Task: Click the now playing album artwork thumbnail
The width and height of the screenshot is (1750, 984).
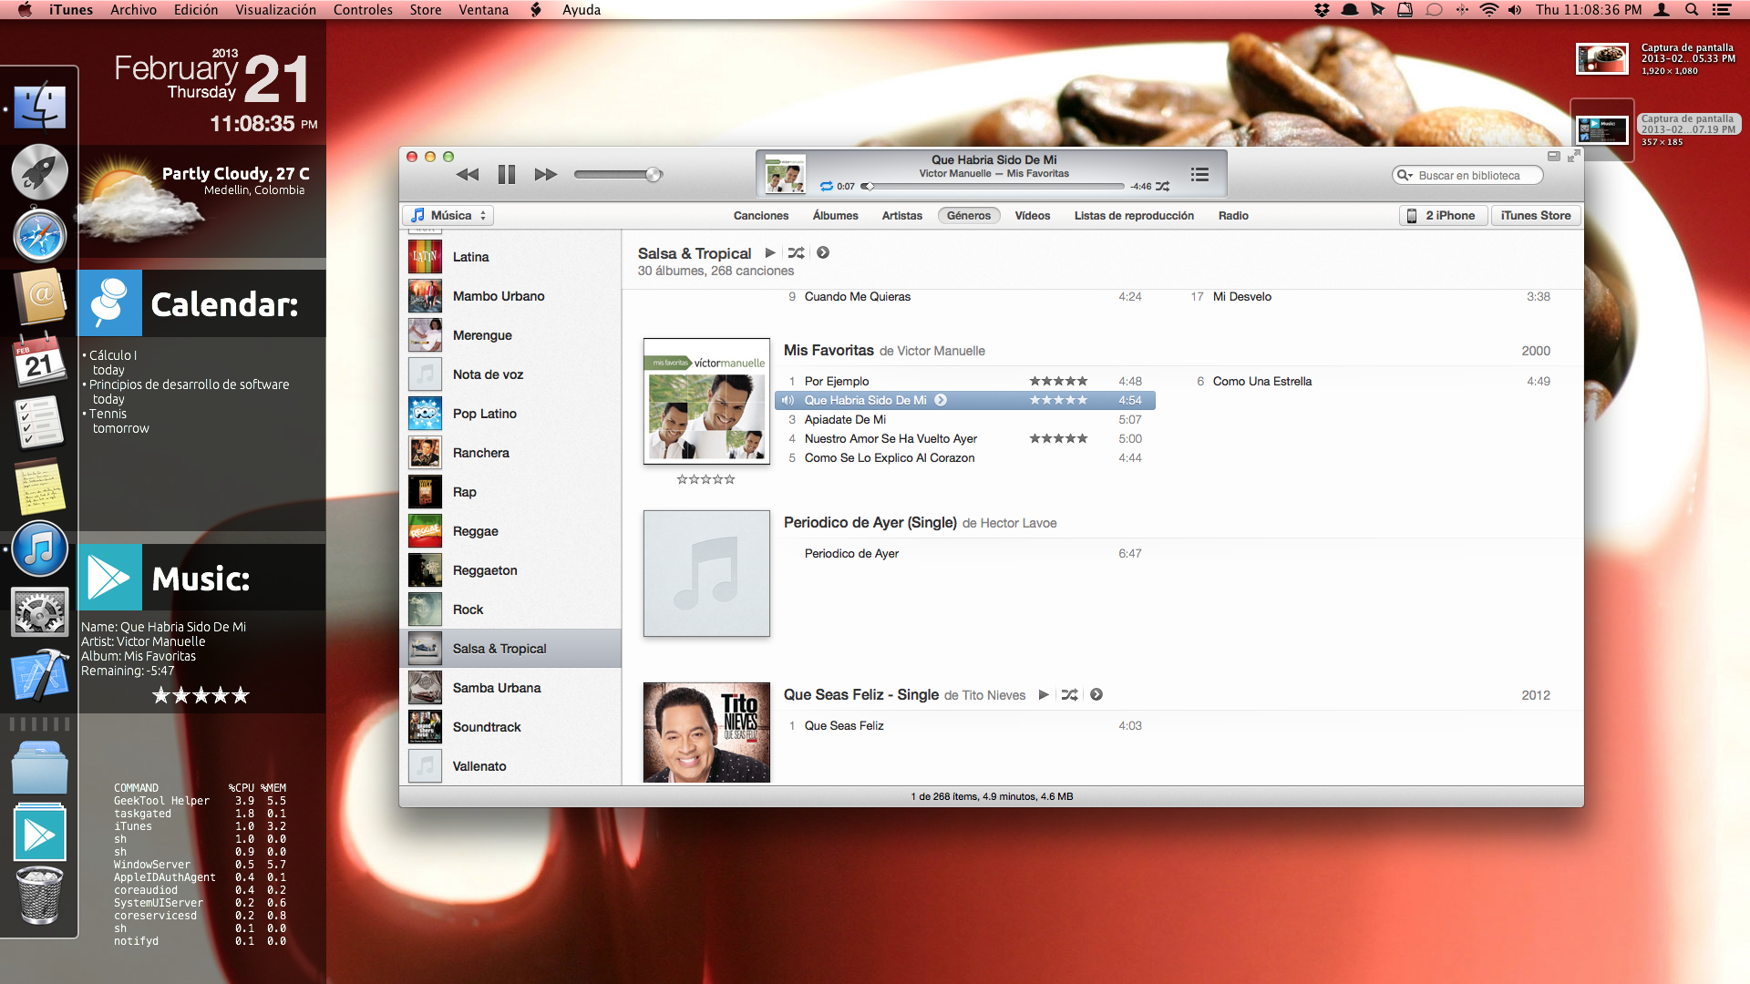Action: click(x=785, y=173)
